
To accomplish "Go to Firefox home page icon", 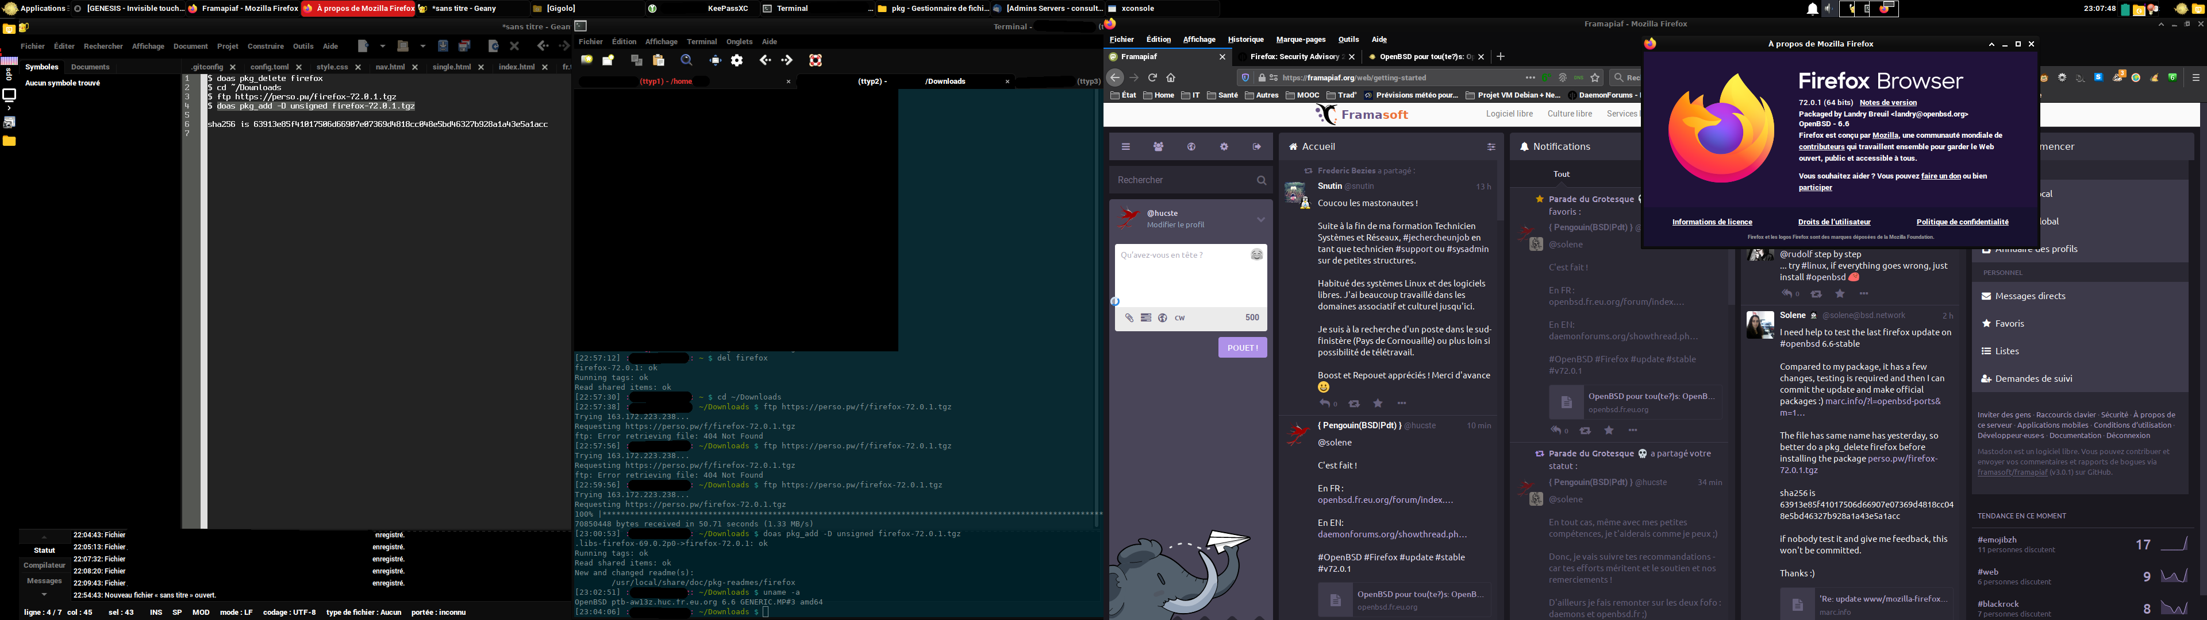I will (1171, 77).
